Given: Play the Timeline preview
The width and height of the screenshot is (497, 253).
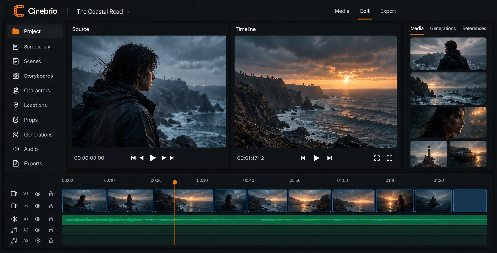Looking at the screenshot, I should point(316,158).
